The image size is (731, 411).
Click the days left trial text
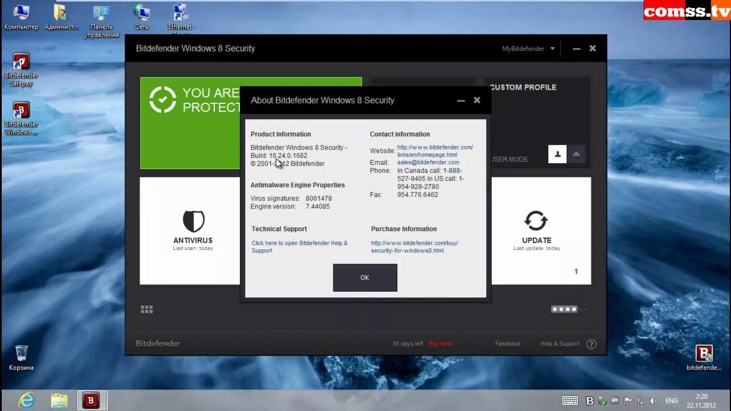pyautogui.click(x=408, y=344)
